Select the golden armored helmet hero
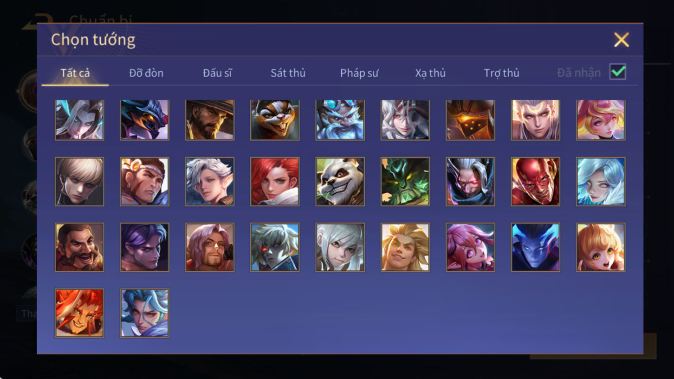 pos(470,120)
